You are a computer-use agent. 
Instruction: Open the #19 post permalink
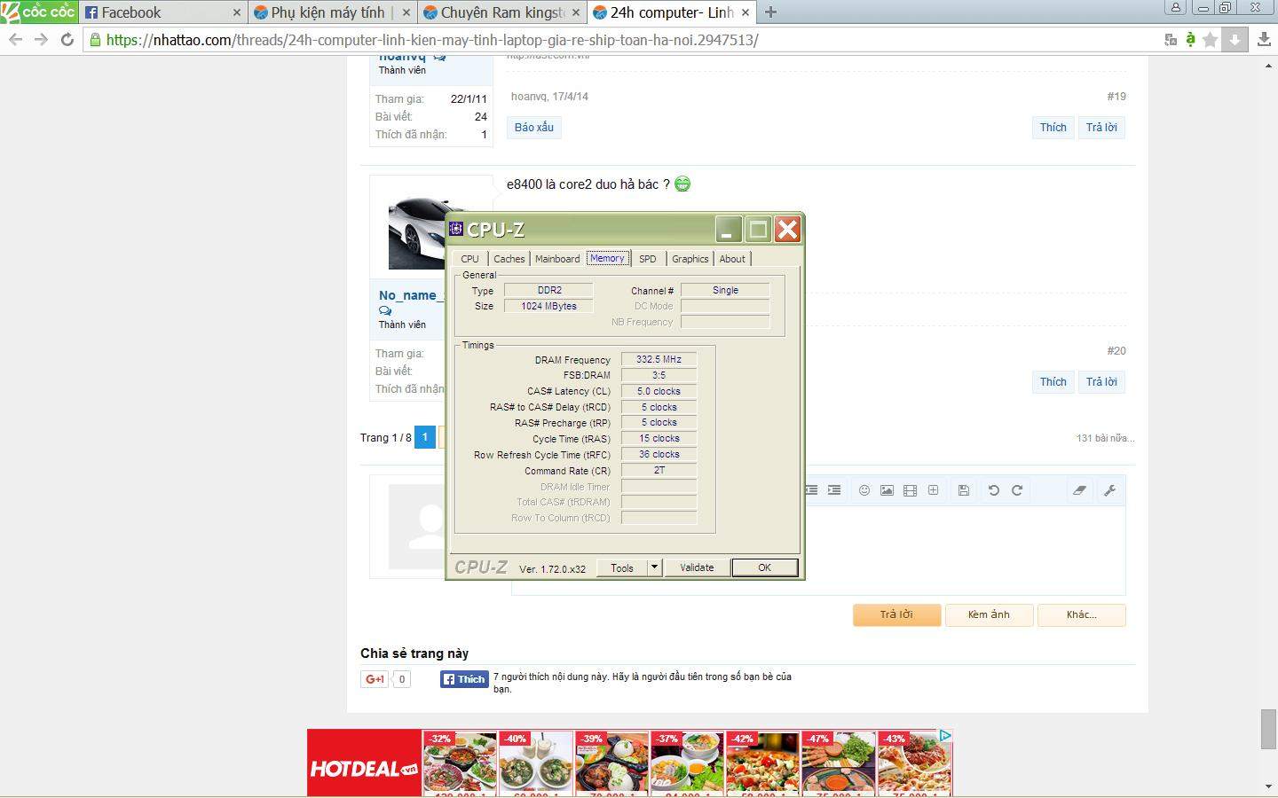(1116, 96)
